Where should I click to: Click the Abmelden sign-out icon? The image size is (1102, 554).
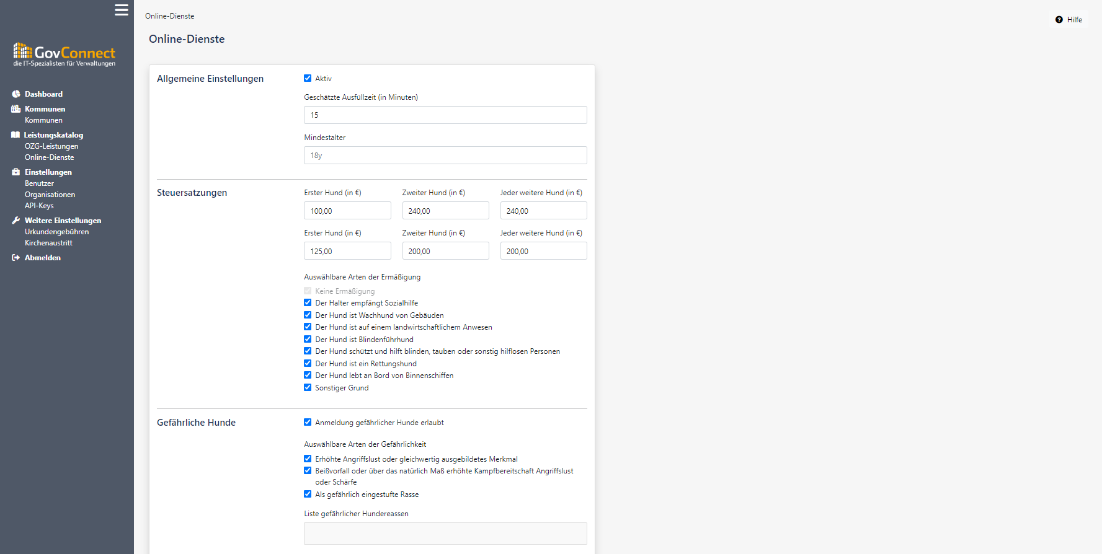point(16,258)
